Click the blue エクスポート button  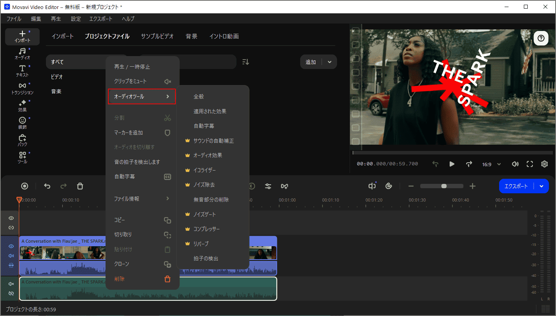pos(516,186)
